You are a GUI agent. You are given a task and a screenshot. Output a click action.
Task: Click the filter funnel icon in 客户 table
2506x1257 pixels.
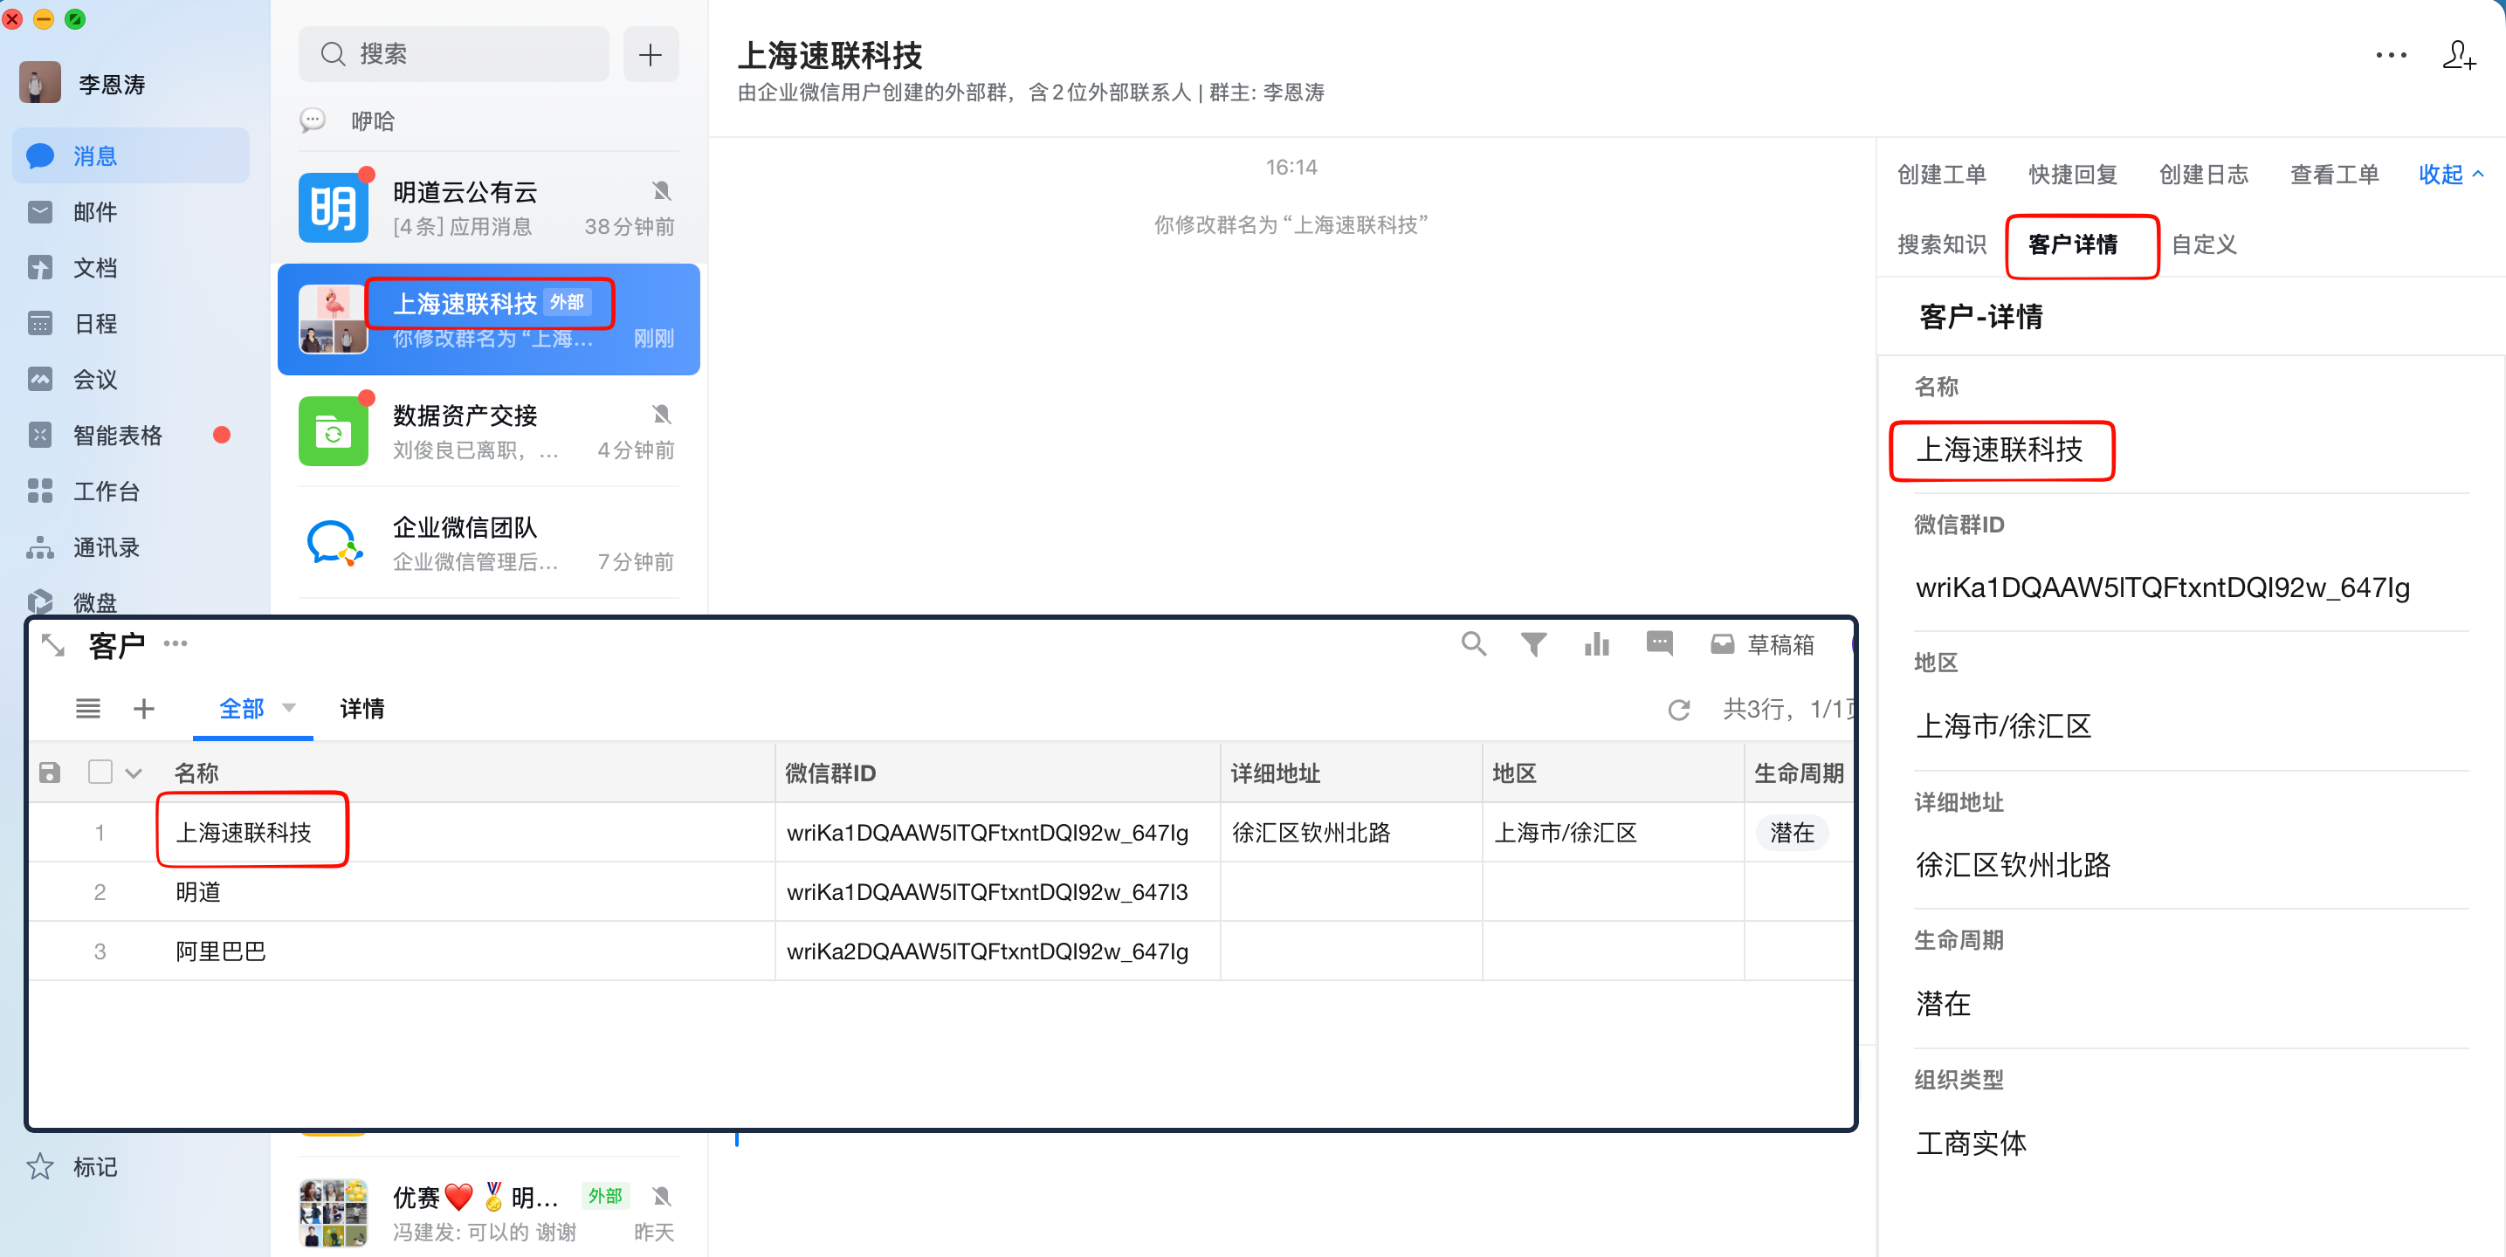(1533, 644)
